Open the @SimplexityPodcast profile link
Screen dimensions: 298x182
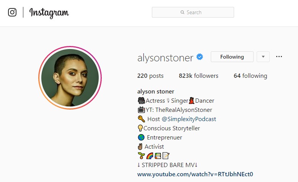point(189,119)
